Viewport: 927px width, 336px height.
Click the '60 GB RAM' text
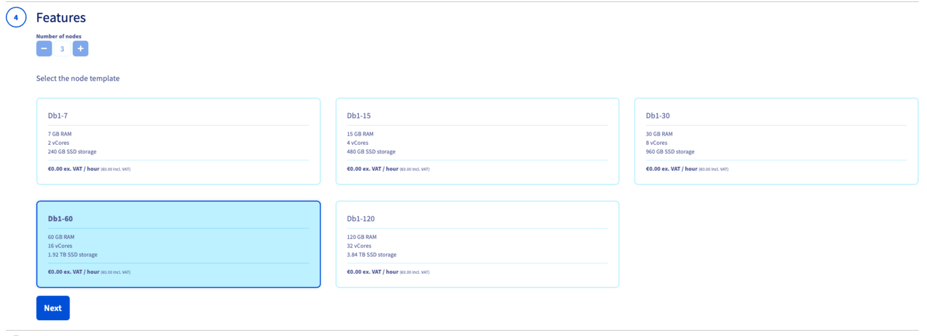pyautogui.click(x=61, y=237)
